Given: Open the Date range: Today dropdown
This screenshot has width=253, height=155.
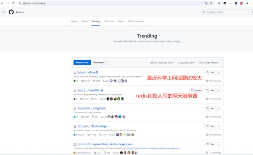Looking at the screenshot, I should pos(209,63).
